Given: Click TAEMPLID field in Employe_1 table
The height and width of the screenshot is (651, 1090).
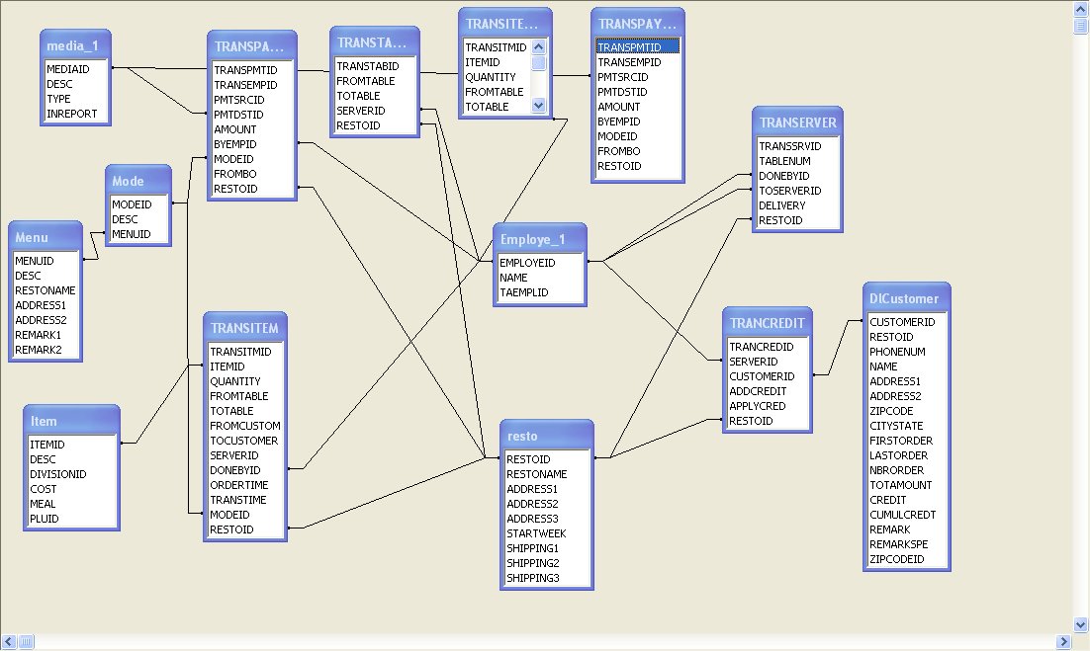Looking at the screenshot, I should tap(524, 292).
